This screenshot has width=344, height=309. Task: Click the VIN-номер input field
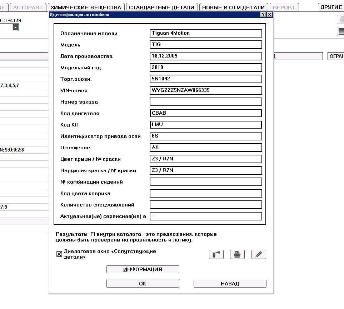coord(206,90)
